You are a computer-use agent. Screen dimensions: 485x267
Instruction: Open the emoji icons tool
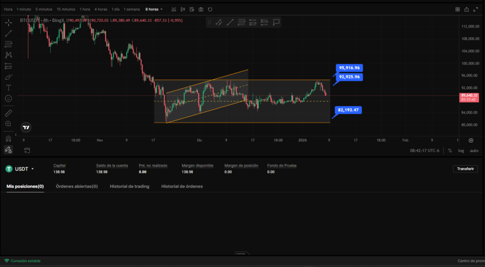pos(9,98)
